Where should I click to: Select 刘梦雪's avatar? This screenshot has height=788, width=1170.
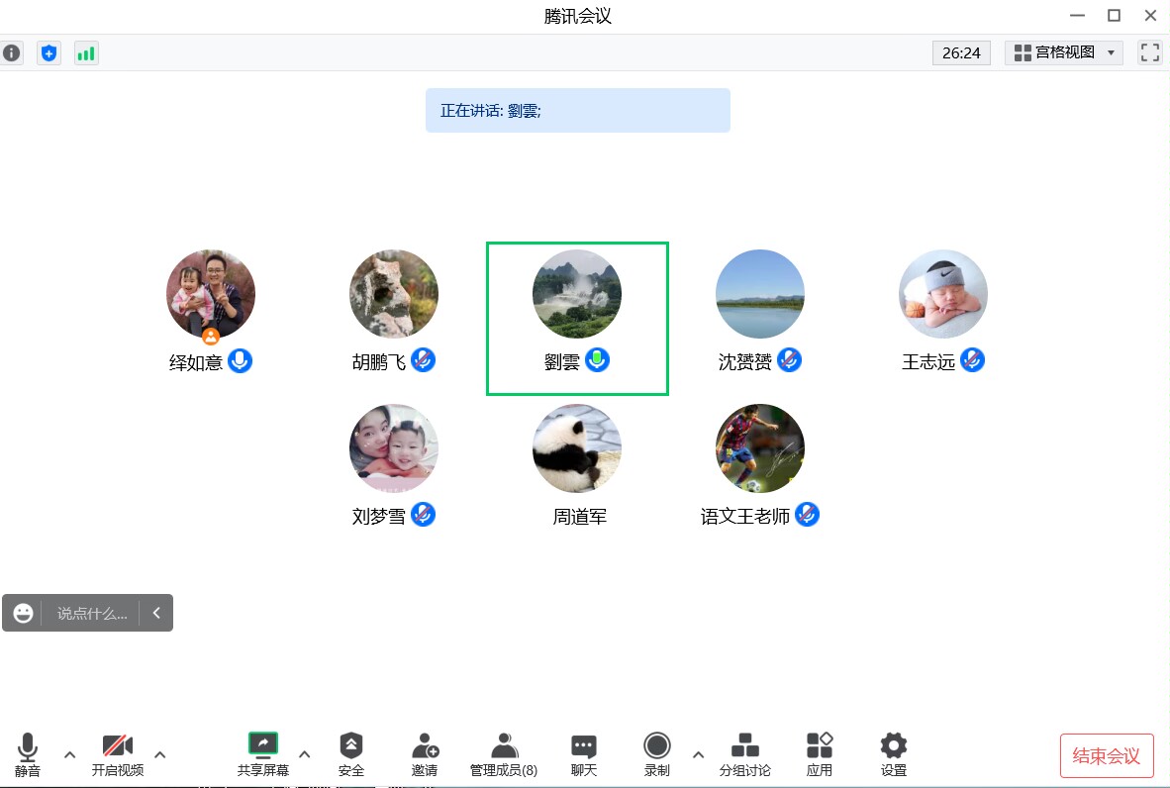pos(394,448)
